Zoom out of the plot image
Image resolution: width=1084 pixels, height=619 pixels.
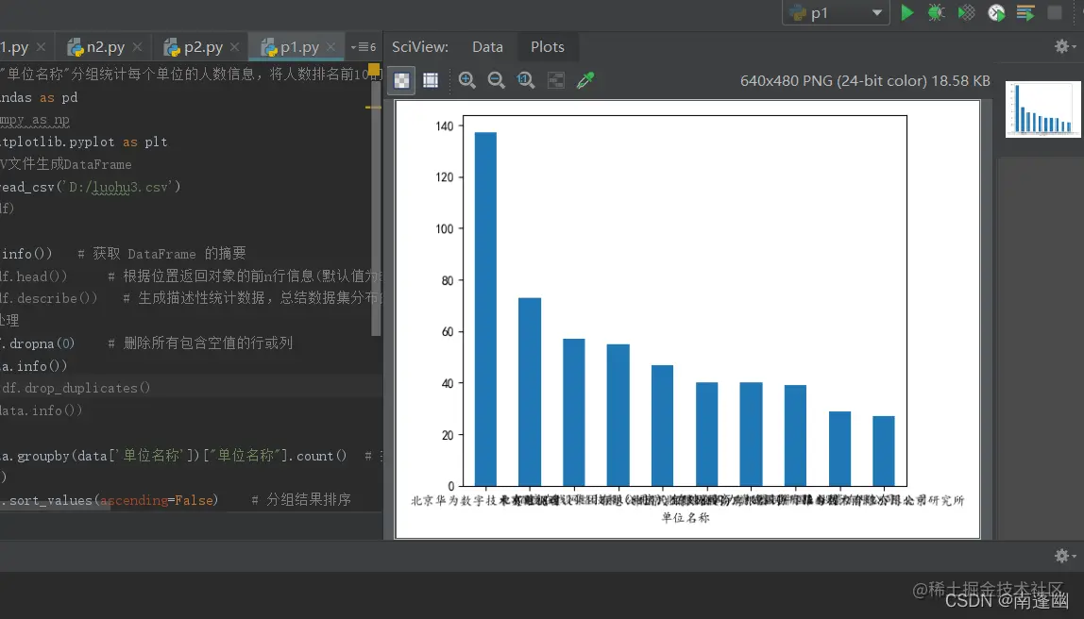click(x=497, y=80)
